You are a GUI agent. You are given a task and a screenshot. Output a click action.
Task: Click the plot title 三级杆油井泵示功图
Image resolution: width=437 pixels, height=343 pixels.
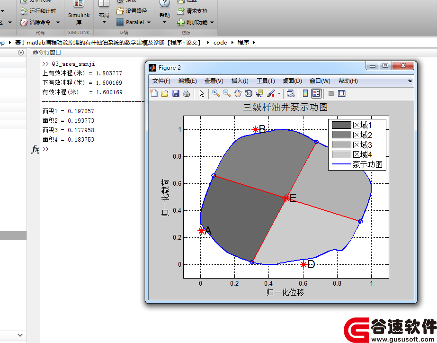(x=285, y=107)
